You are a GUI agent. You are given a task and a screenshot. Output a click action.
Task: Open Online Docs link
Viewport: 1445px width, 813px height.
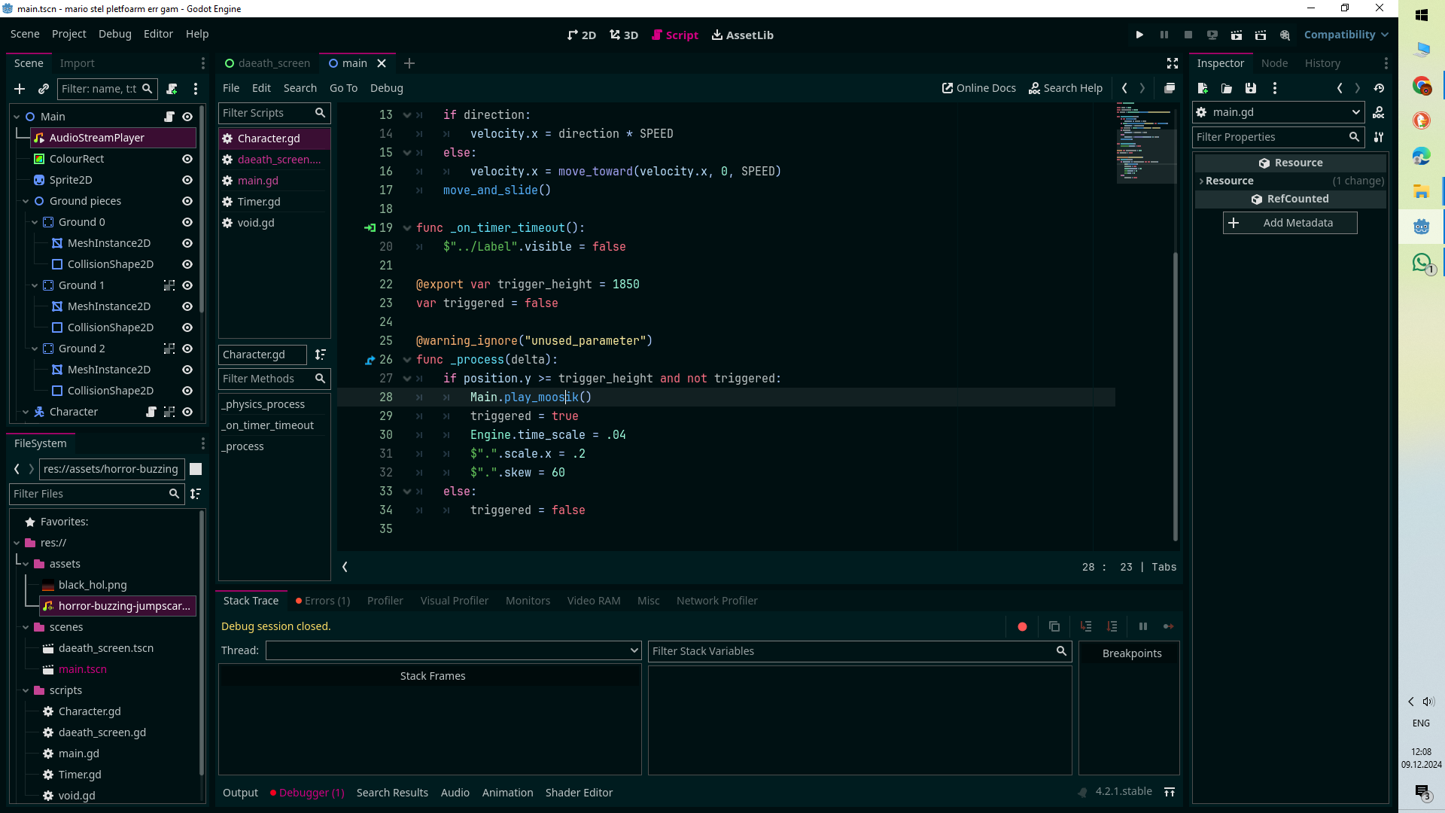pyautogui.click(x=978, y=88)
